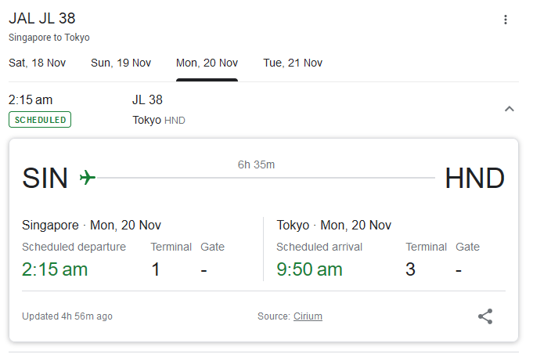The height and width of the screenshot is (354, 533).
Task: Click the SIN airport code
Action: [45, 179]
